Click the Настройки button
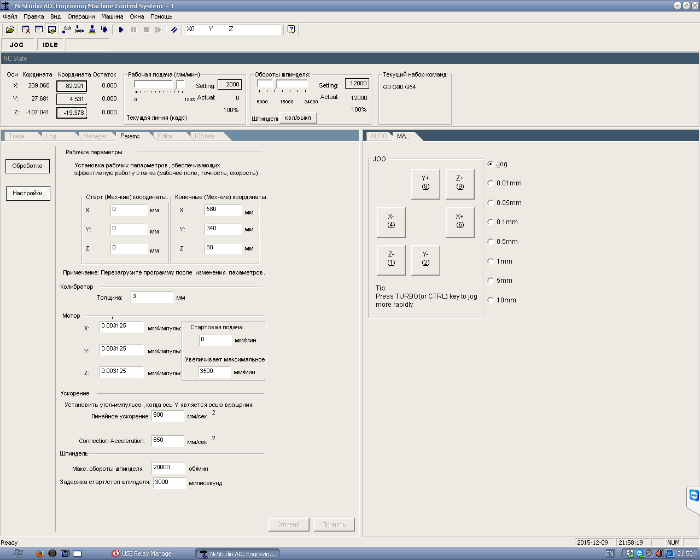 [x=27, y=193]
